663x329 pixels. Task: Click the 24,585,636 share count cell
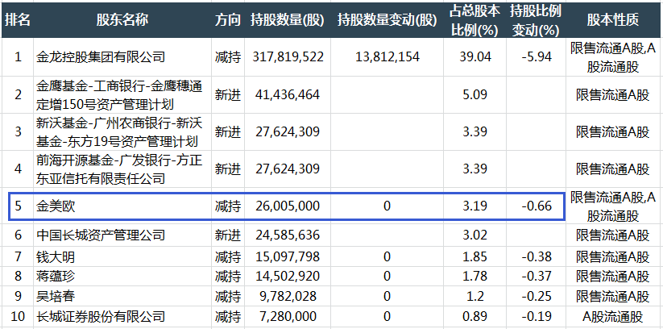(288, 235)
